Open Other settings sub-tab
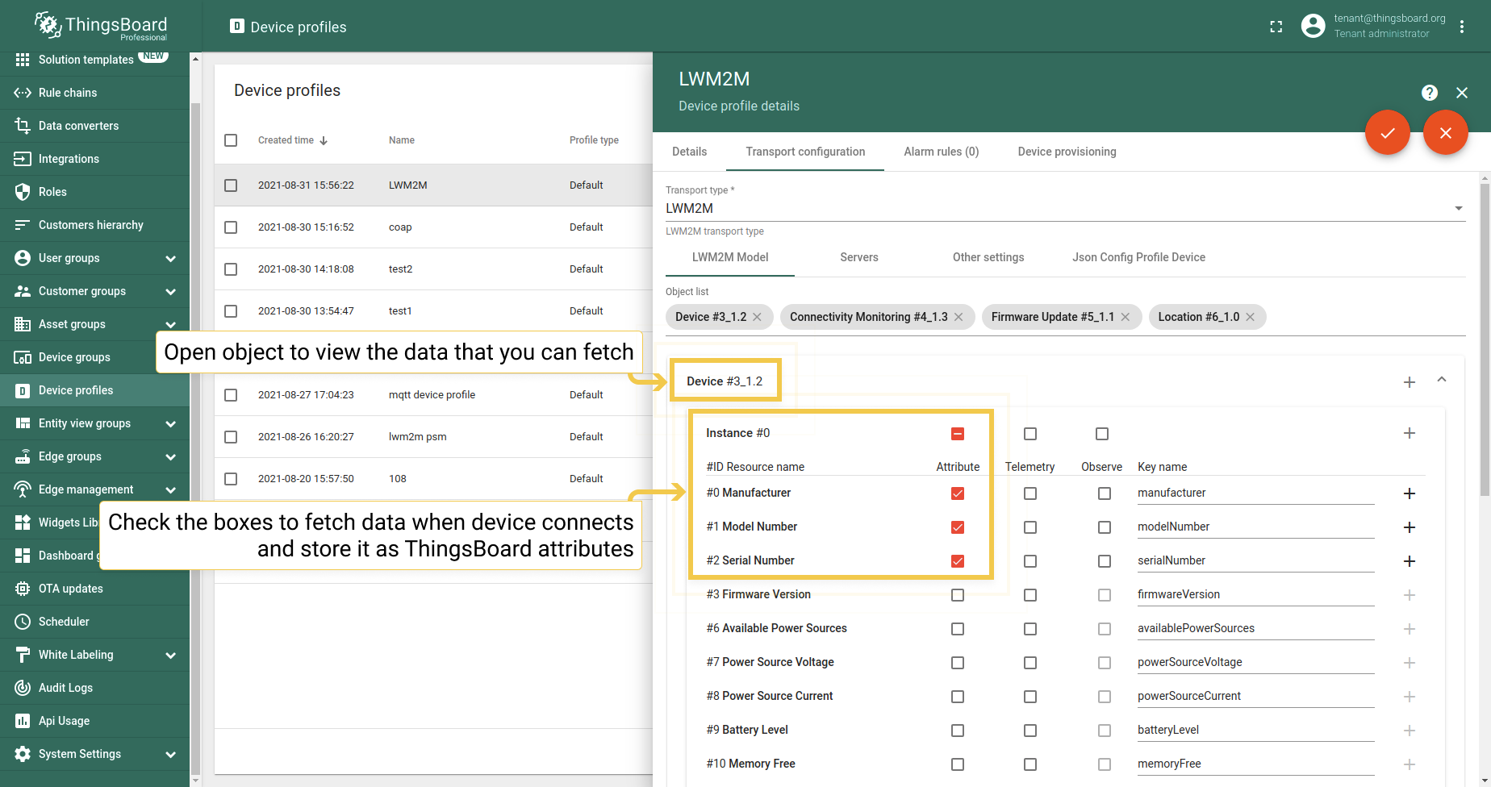 [988, 257]
